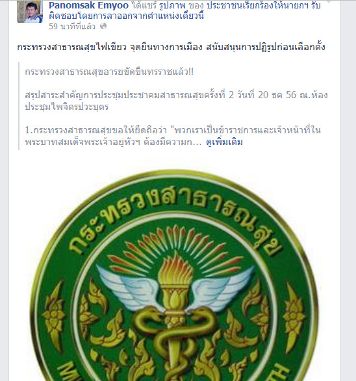Click the quoted summary paragraph about 20 ธค 56
Screen dimensions: 356x381
[x=176, y=101]
